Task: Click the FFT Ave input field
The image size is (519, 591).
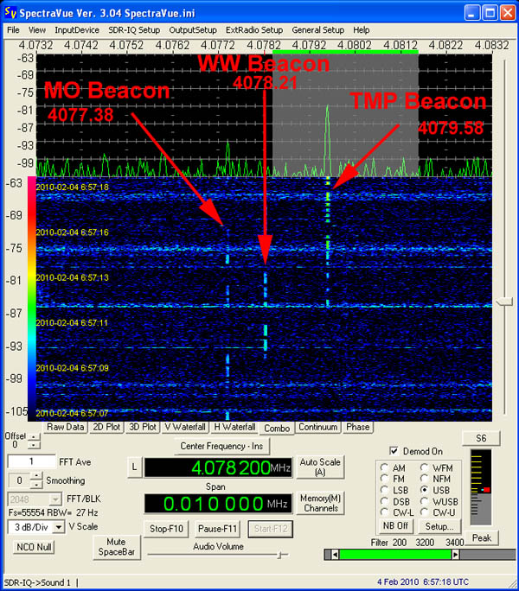Action: (32, 461)
